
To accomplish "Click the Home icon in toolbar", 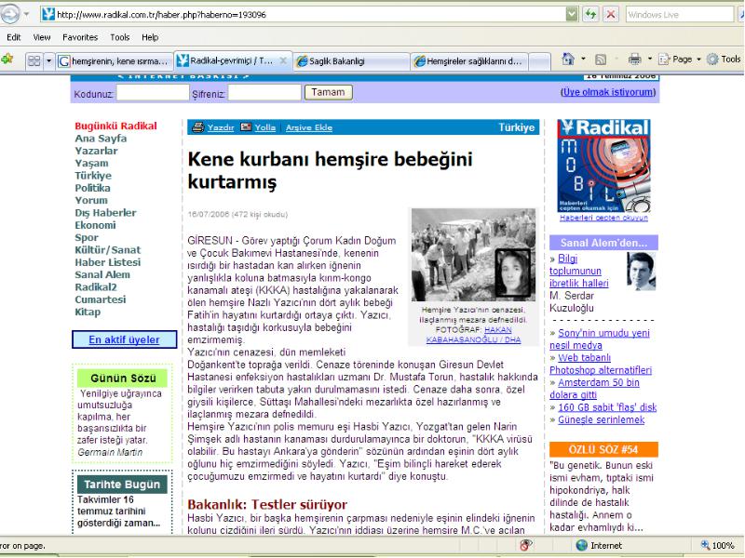I will click(568, 59).
